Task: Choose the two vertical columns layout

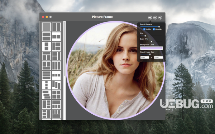Action: (x=56, y=27)
